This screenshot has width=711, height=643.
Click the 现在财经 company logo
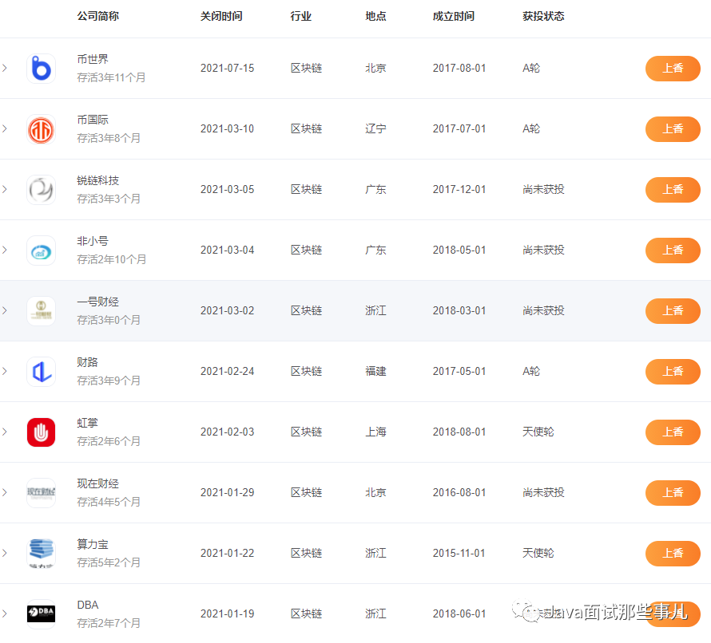41,492
